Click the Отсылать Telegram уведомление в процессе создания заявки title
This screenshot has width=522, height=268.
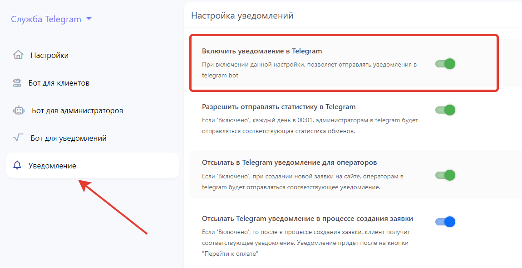307,219
